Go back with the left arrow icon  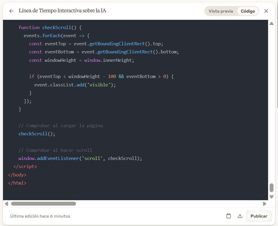11,11
